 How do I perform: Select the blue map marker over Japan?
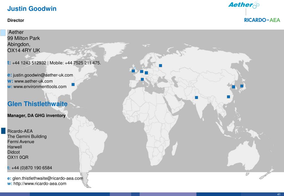pos(242,86)
